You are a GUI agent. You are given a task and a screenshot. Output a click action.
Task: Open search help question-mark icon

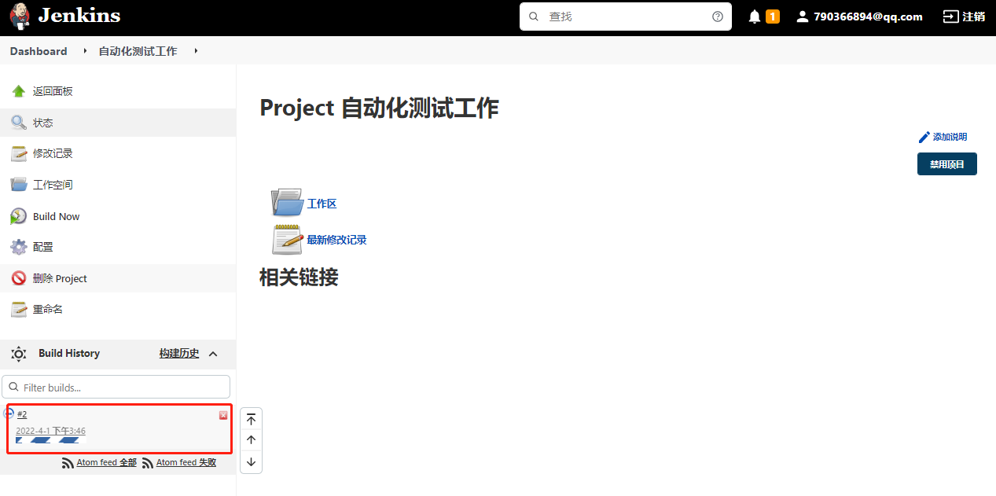click(x=717, y=17)
